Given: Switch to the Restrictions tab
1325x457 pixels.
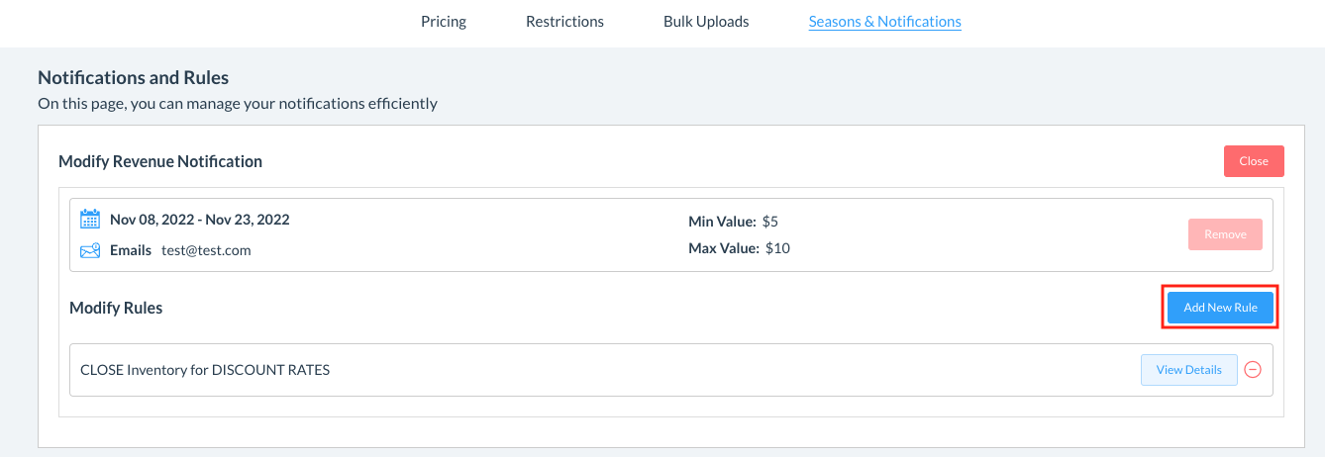Looking at the screenshot, I should [x=564, y=21].
